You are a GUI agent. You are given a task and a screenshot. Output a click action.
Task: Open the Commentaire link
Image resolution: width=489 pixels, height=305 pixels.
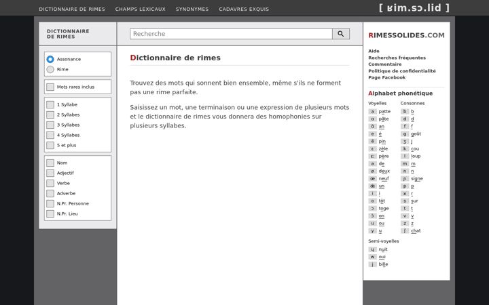click(385, 64)
